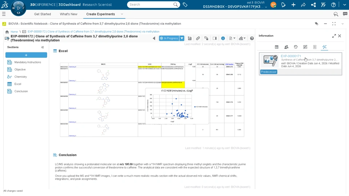Viewport: 349px width, 196px height.
Task: Click the Excel section heading
Action: [63, 51]
